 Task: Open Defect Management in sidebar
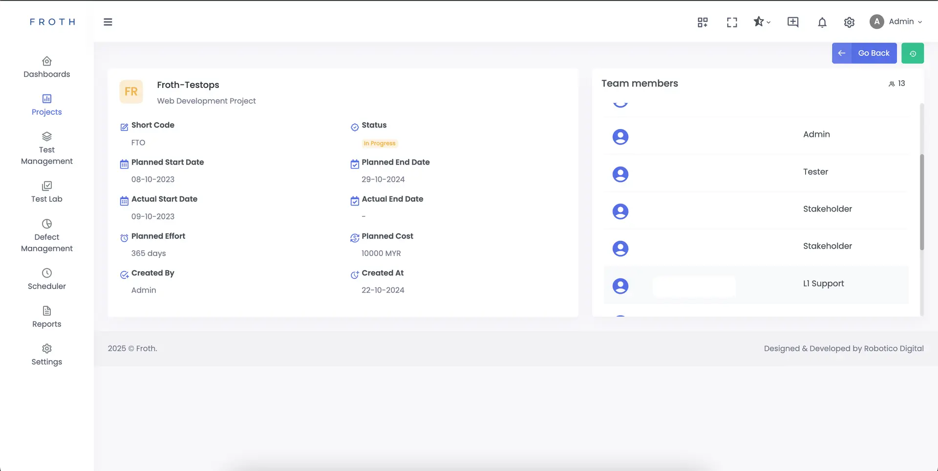point(47,236)
